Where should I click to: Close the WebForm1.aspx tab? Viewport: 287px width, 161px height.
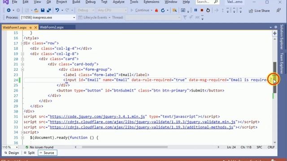click(35, 28)
